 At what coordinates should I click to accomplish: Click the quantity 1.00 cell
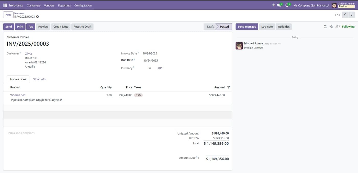click(109, 95)
